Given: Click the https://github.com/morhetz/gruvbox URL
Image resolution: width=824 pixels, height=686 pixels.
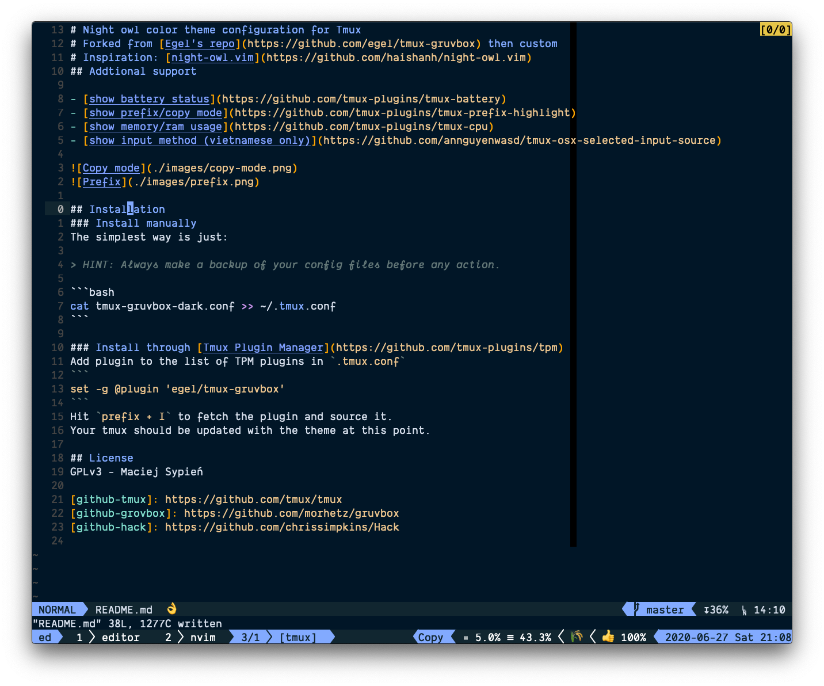Looking at the screenshot, I should [x=291, y=513].
